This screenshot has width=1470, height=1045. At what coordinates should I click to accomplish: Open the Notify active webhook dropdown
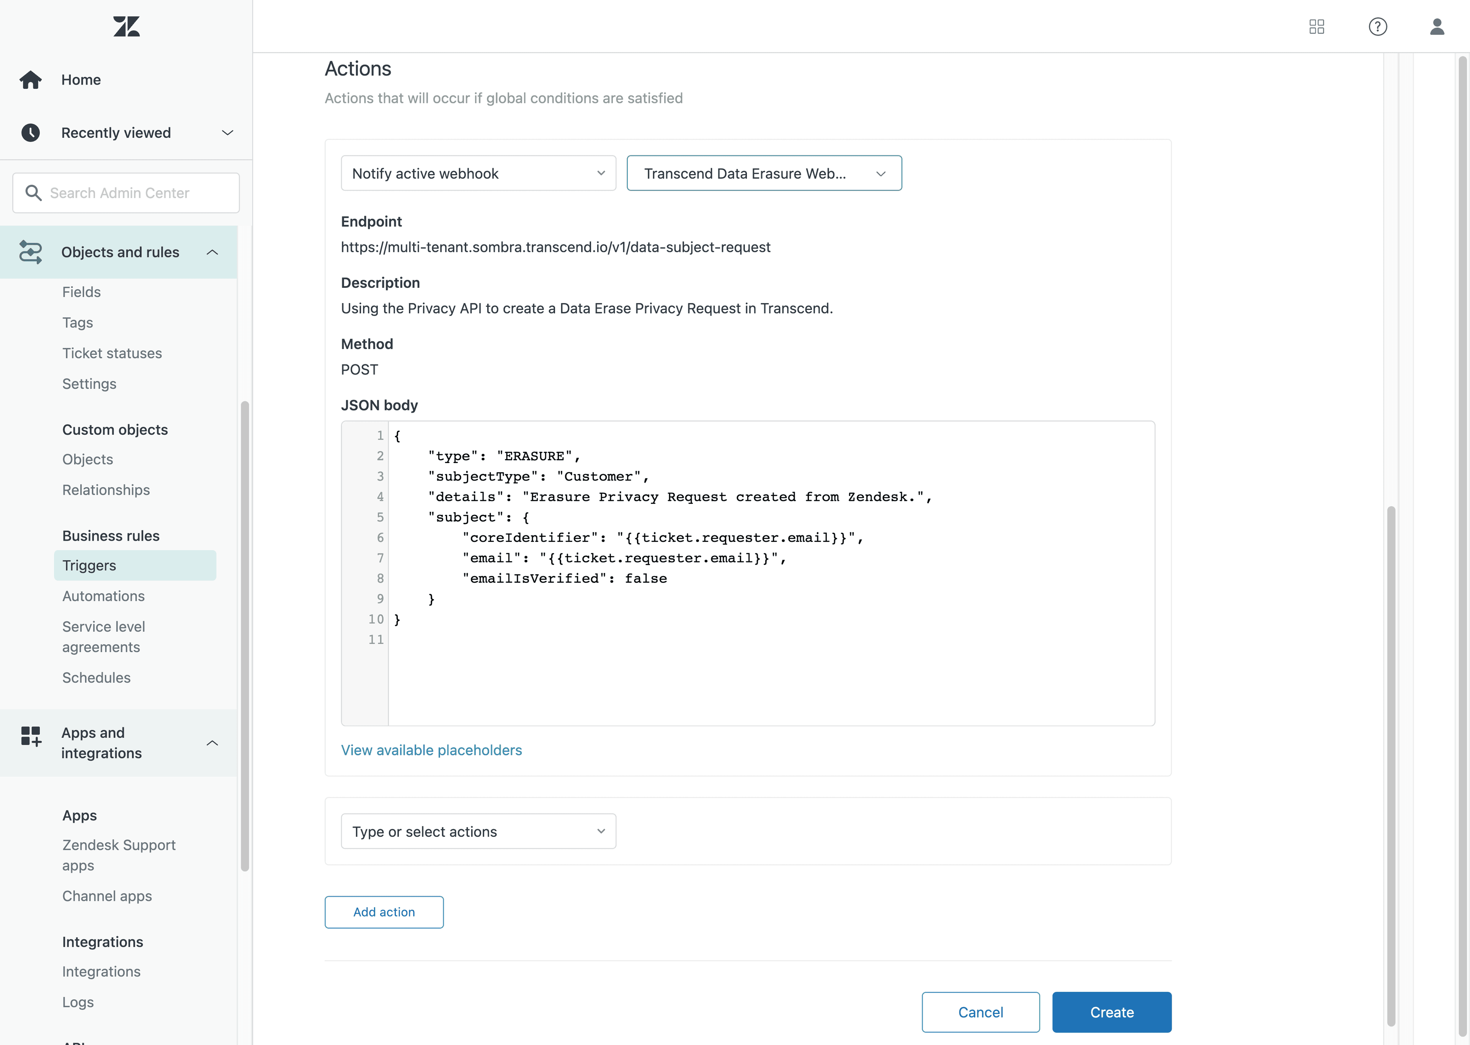click(477, 173)
